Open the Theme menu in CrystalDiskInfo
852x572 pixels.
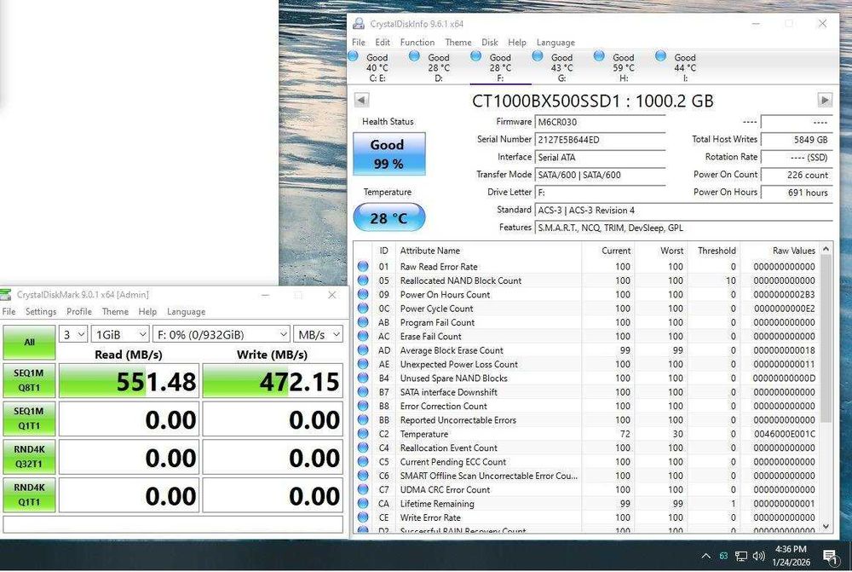point(458,42)
